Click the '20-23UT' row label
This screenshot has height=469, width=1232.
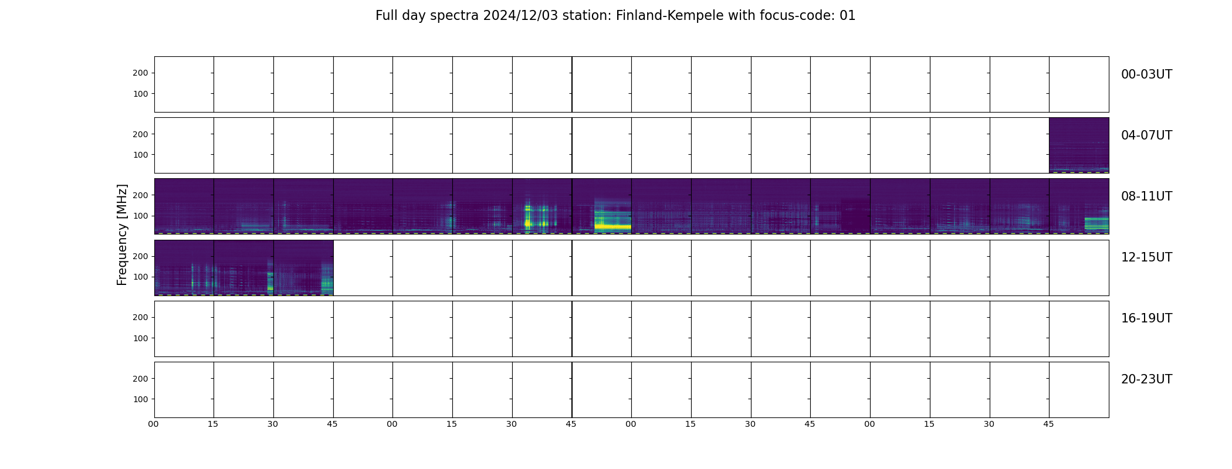(1146, 379)
